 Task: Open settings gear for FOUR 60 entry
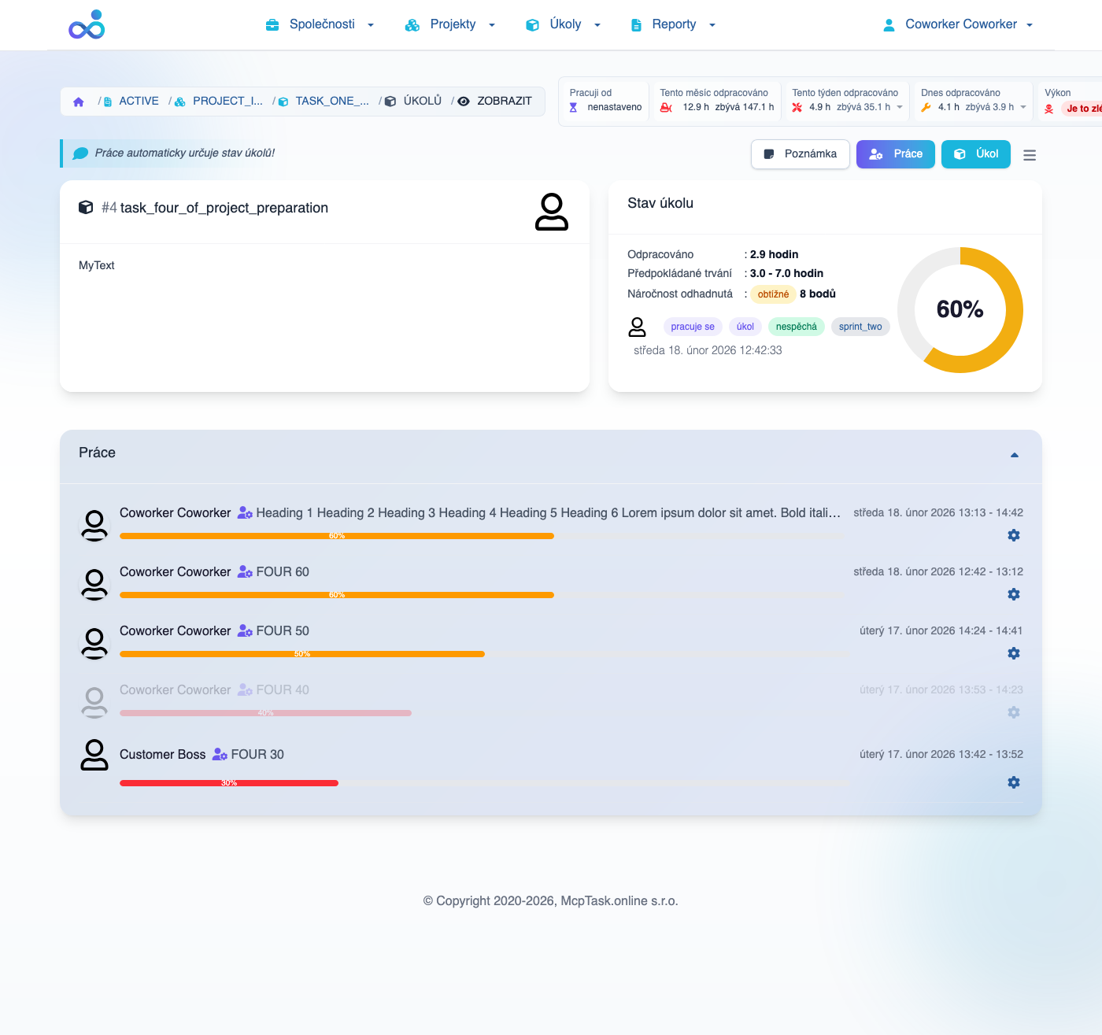(x=1013, y=594)
